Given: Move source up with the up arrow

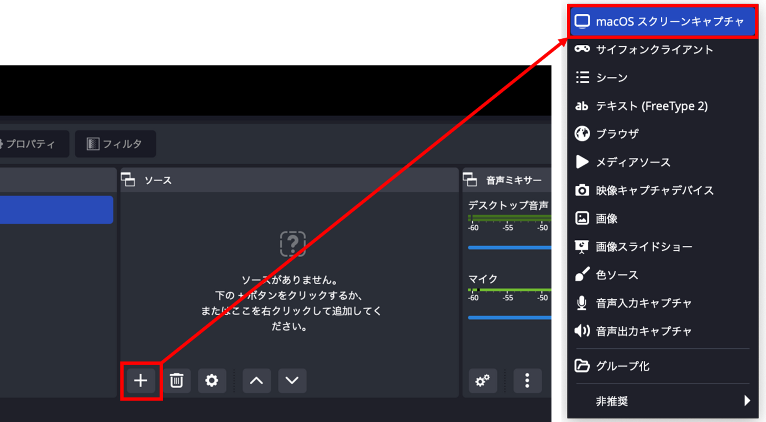Looking at the screenshot, I should click(x=257, y=380).
